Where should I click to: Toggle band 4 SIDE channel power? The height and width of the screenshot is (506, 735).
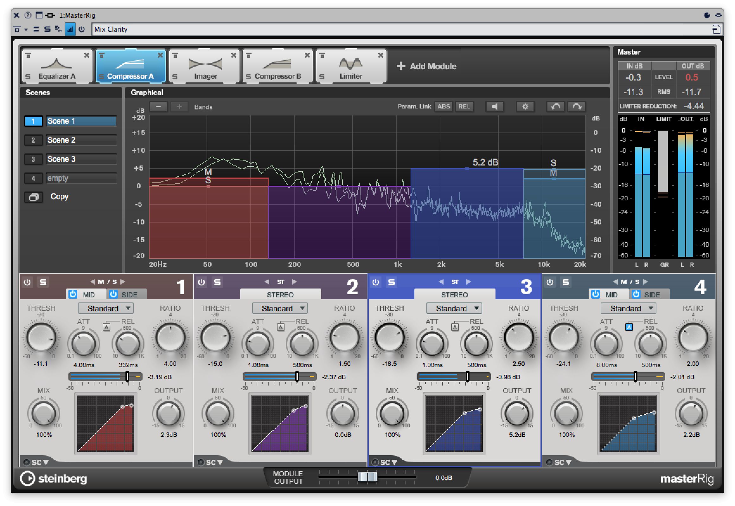pos(636,294)
